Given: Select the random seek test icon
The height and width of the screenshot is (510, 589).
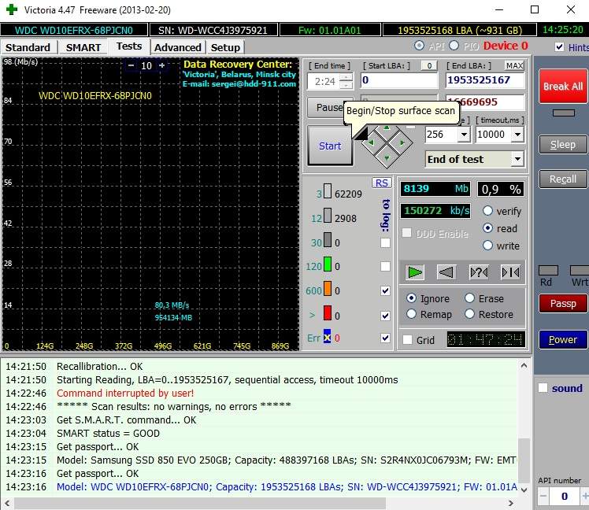Looking at the screenshot, I should 479,272.
